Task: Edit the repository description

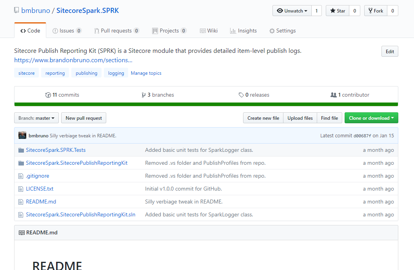Action: pos(390,51)
